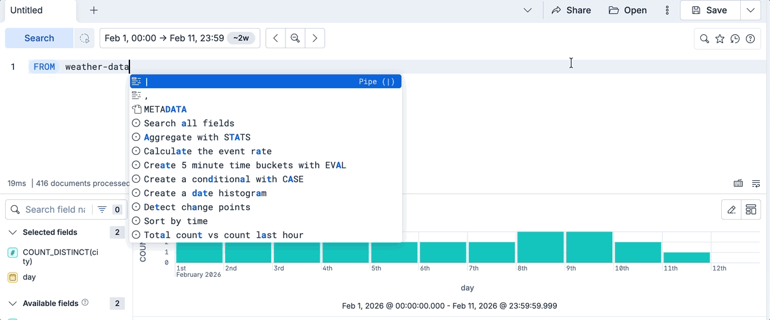This screenshot has height=320, width=770.
Task: Add a new tab with plus icon
Action: click(x=94, y=10)
